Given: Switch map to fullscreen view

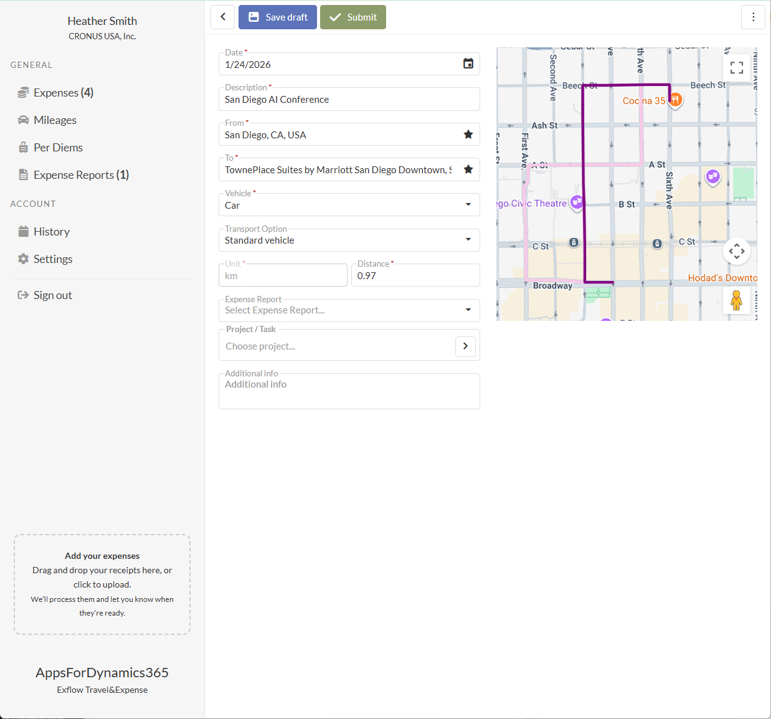Looking at the screenshot, I should 737,68.
